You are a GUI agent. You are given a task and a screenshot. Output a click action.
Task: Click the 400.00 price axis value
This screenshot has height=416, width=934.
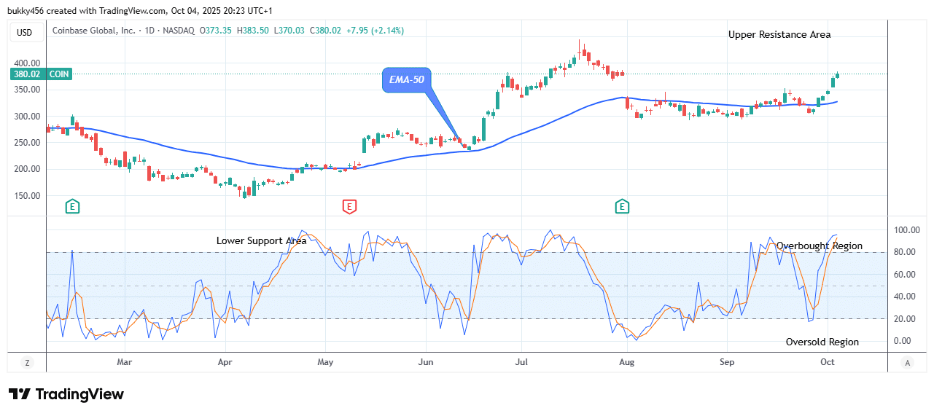[28, 63]
